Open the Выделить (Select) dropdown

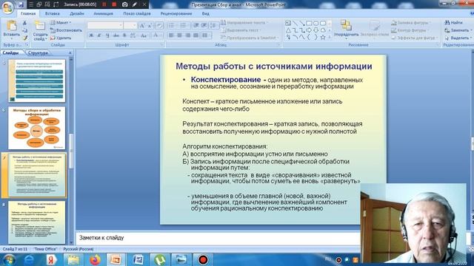point(458,38)
